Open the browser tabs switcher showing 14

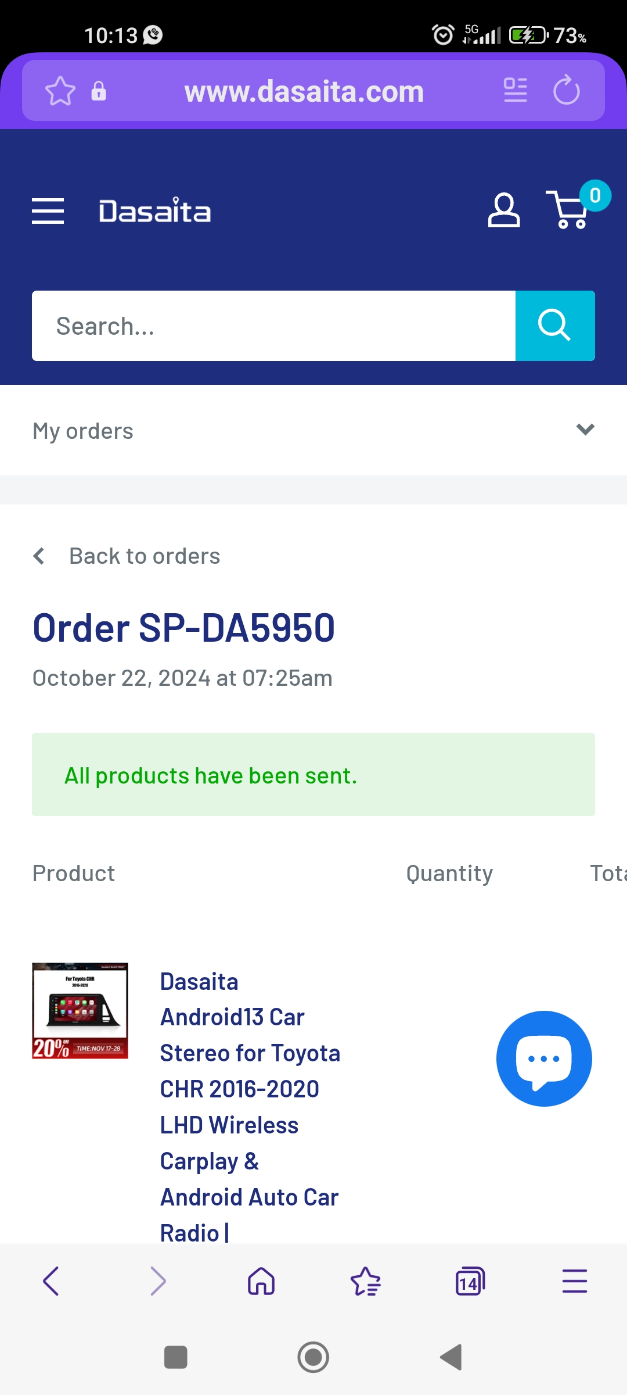[470, 1281]
